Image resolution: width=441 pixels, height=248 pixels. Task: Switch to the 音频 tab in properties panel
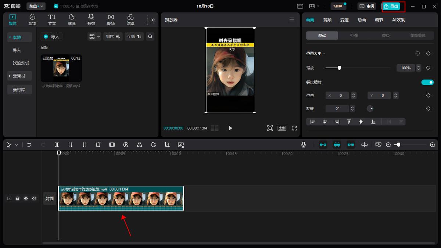327,20
